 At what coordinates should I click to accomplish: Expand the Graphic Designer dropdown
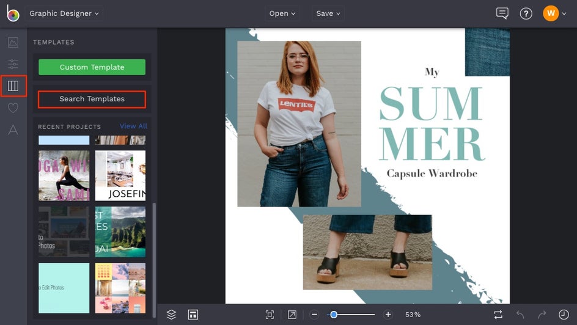pos(64,13)
